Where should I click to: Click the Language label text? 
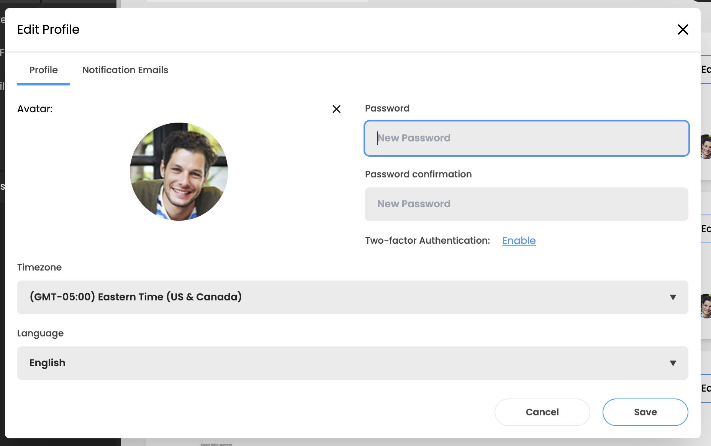(40, 333)
